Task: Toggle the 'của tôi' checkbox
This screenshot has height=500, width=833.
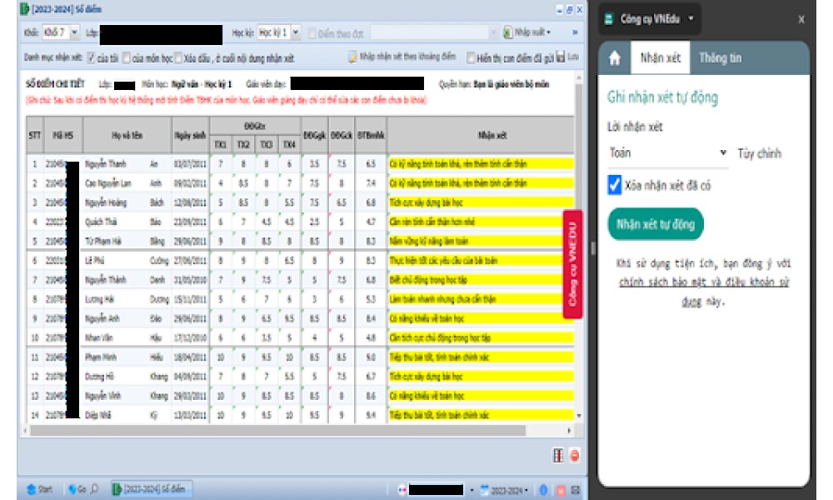Action: pyautogui.click(x=92, y=57)
